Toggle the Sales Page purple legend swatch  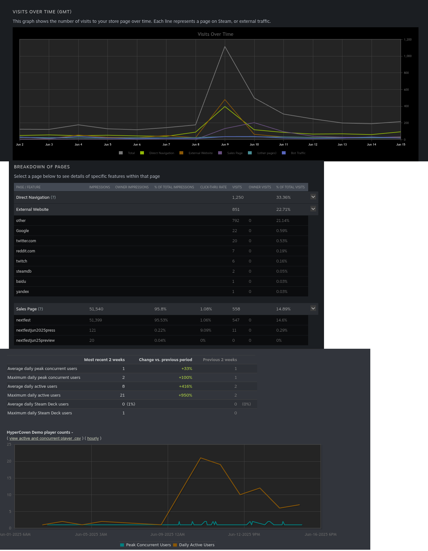pyautogui.click(x=220, y=153)
